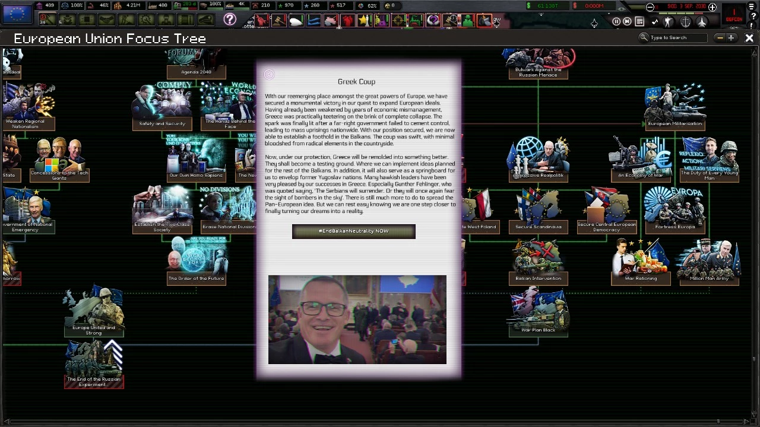The width and height of the screenshot is (760, 427).
Task: Choose the War Rationing focus
Action: click(x=641, y=260)
